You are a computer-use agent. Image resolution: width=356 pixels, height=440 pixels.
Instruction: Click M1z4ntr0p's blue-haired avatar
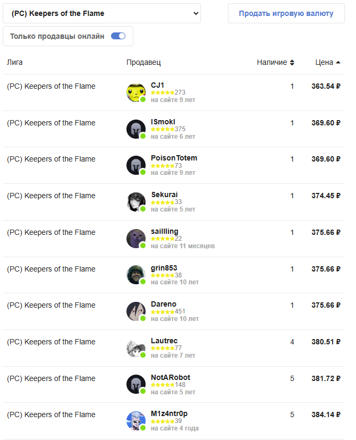coord(136,421)
